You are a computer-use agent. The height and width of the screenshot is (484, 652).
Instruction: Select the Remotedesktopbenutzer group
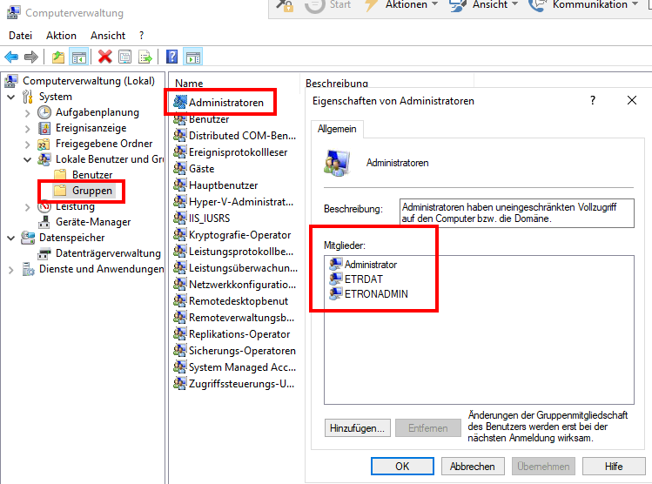click(238, 300)
